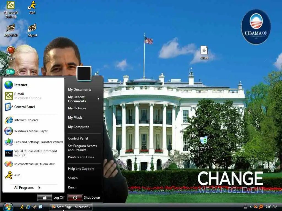Click the Obama '08 badge gadget

coord(256,27)
